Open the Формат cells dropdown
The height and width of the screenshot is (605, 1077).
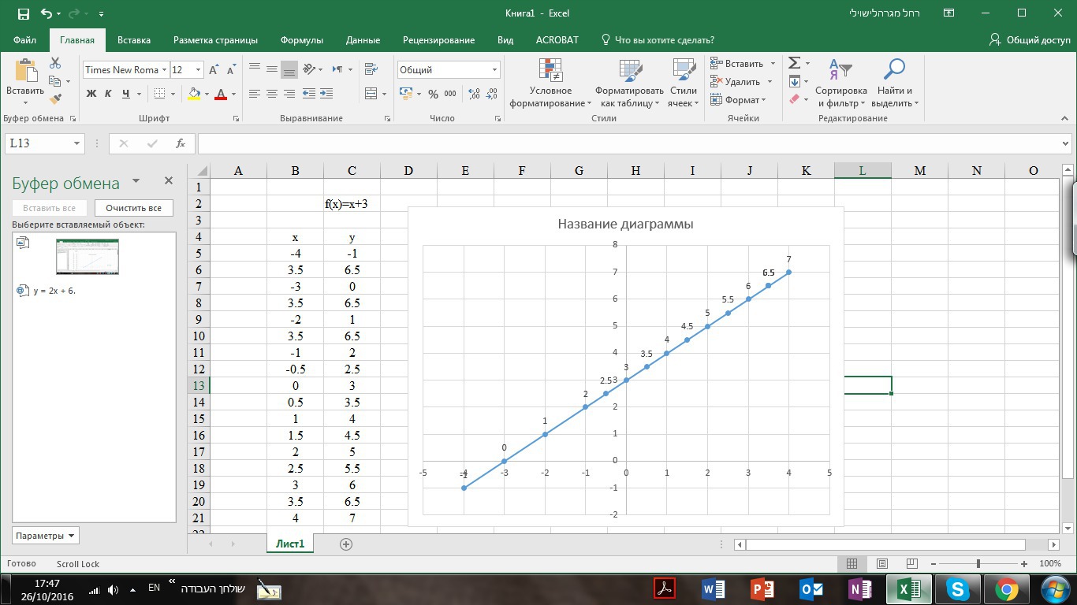tap(738, 100)
